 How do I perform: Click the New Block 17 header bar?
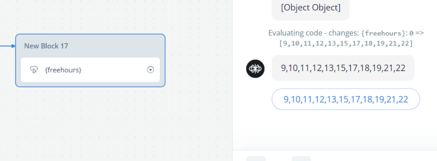90,46
